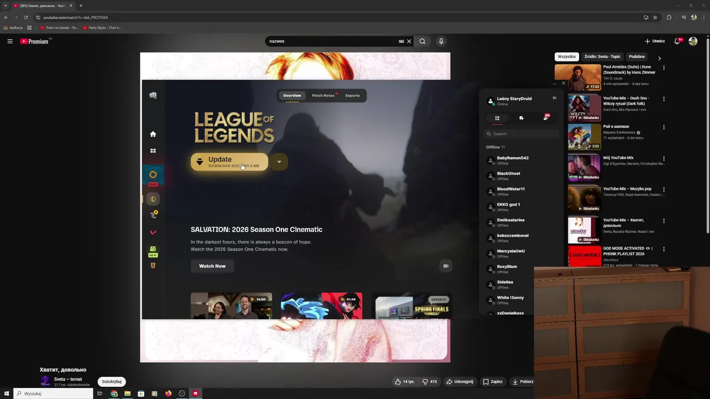Dislike the video showing 415
The image size is (710, 399).
tap(430, 381)
